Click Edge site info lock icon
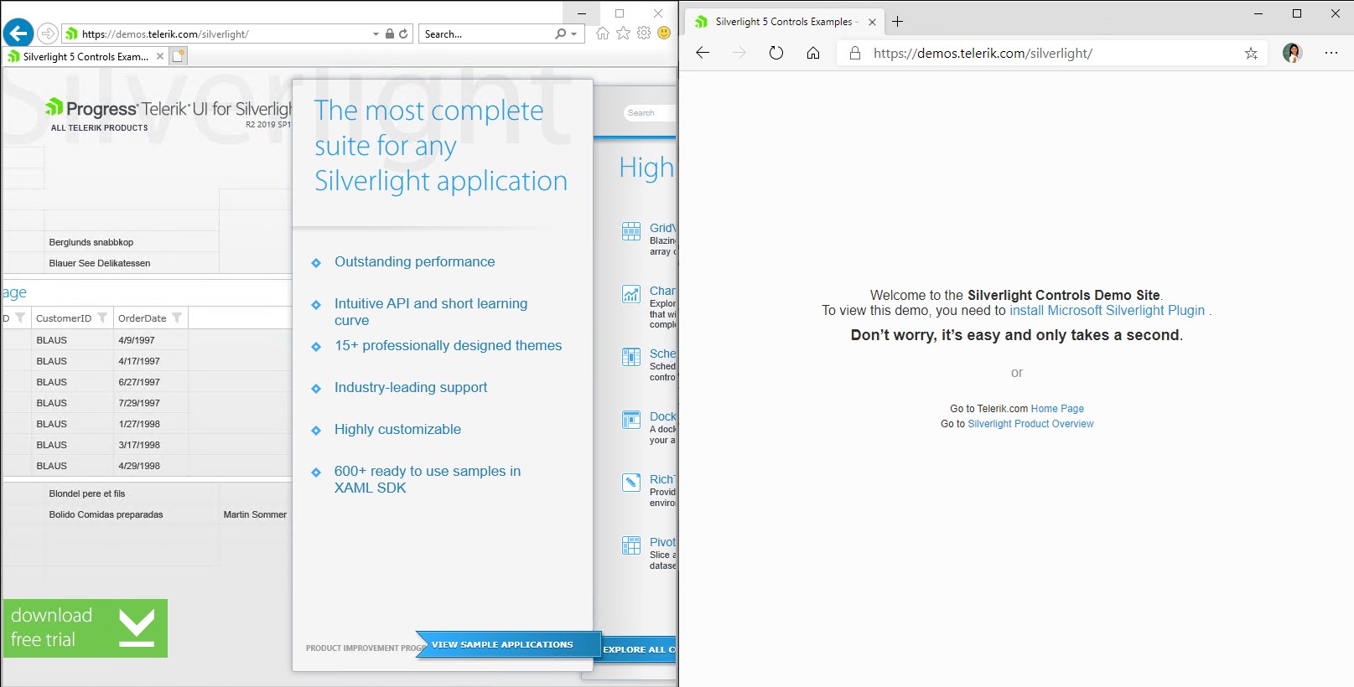The width and height of the screenshot is (1354, 687). (855, 53)
